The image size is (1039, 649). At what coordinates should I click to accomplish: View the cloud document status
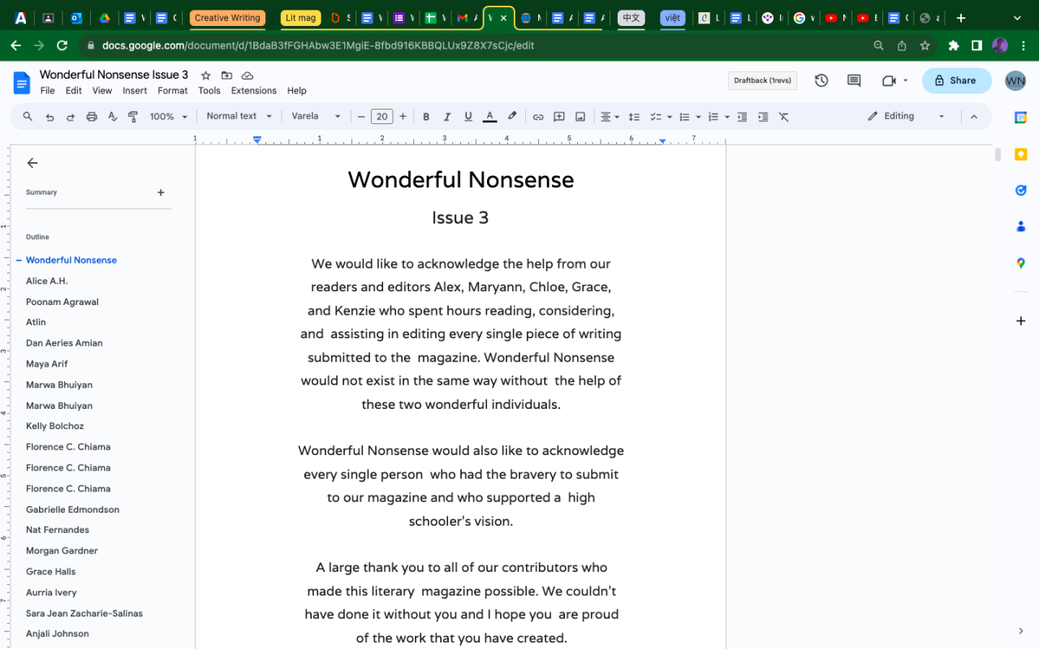(x=248, y=75)
